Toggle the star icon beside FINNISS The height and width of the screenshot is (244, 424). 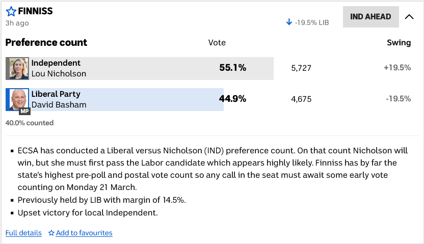[x=11, y=11]
